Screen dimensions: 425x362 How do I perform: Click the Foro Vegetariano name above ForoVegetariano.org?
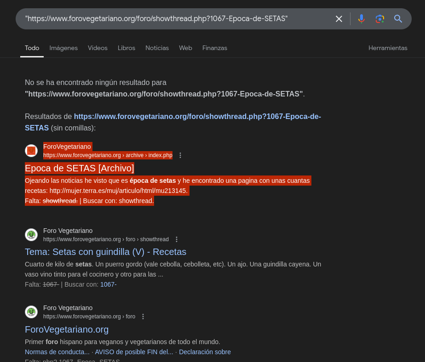pos(68,308)
